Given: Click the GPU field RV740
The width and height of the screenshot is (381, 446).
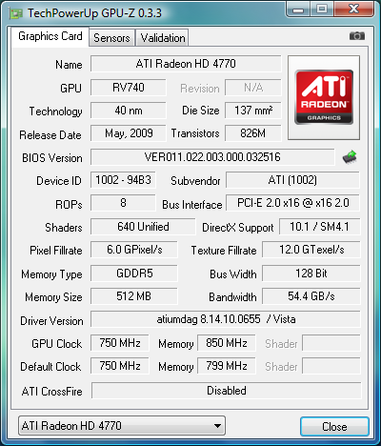Looking at the screenshot, I should pos(129,88).
